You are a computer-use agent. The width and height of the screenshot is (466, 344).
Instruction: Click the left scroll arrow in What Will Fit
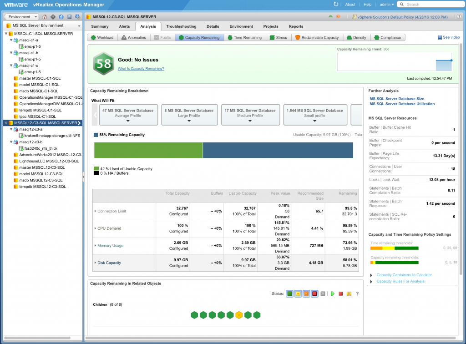[95, 115]
